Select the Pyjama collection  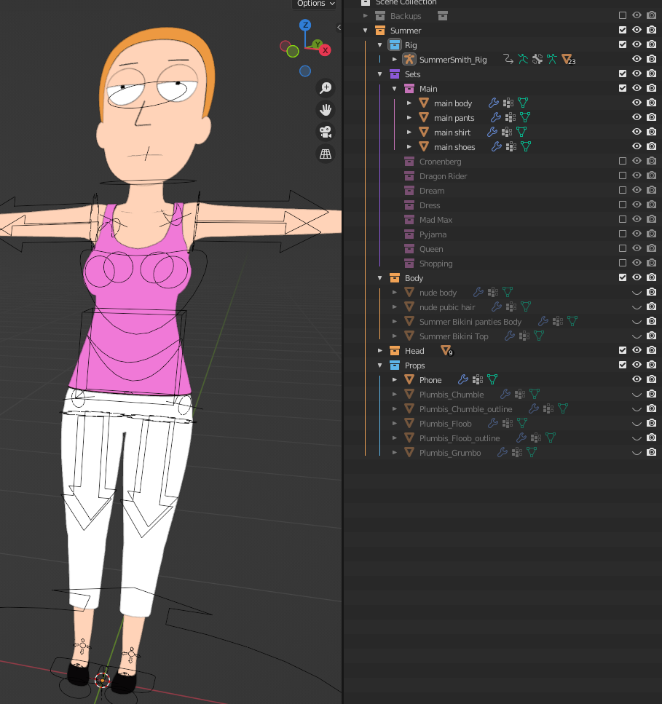click(x=433, y=235)
